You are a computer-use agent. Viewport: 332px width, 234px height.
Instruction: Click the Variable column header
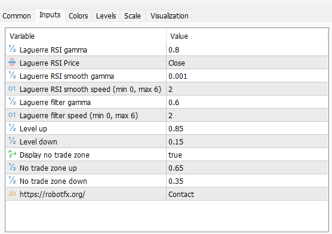[86, 36]
